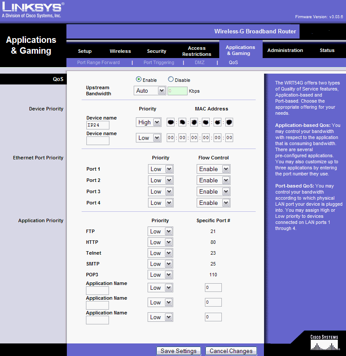Click the Upstream Bandwidth Kbps field

click(177, 91)
